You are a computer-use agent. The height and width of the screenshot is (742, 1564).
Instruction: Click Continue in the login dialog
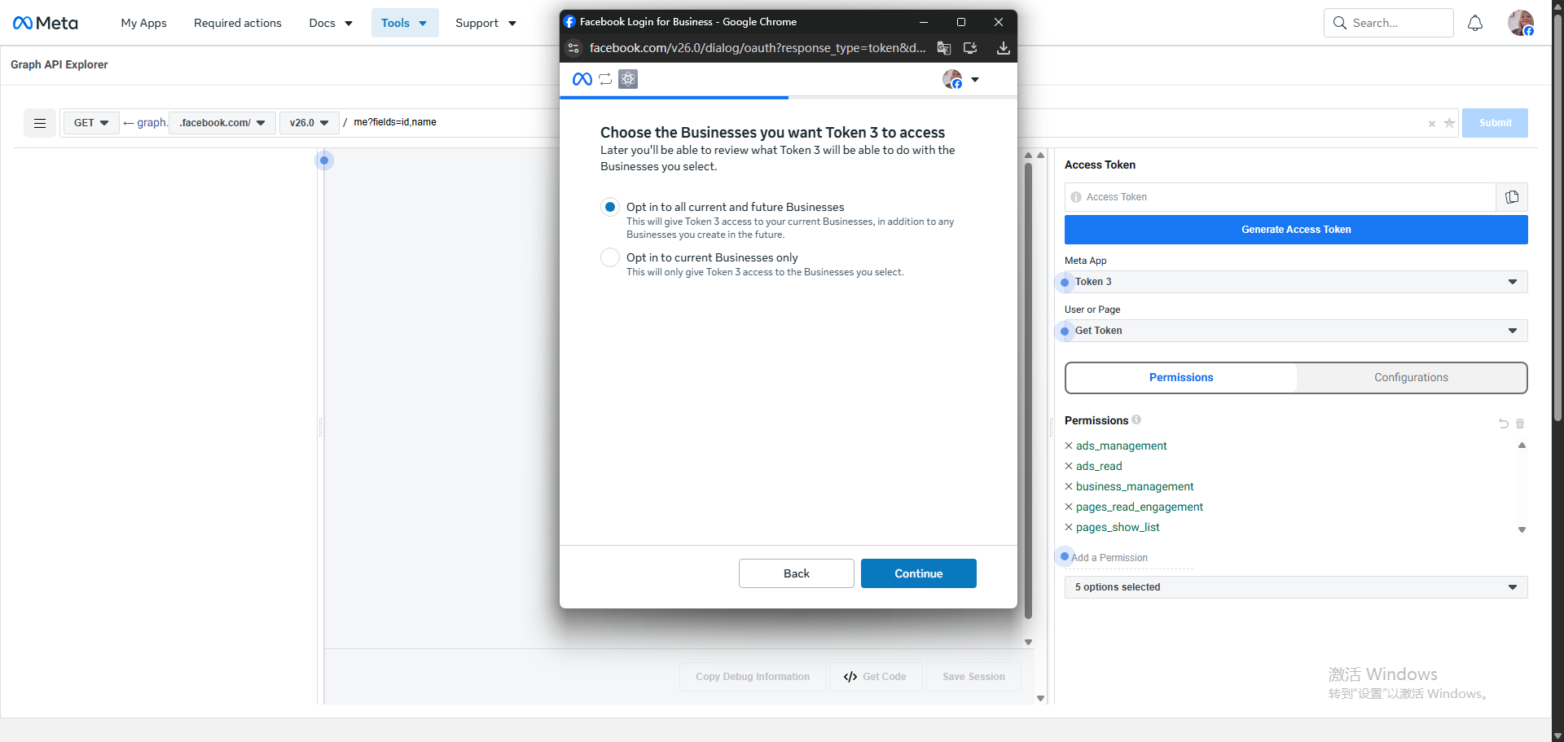(x=919, y=573)
